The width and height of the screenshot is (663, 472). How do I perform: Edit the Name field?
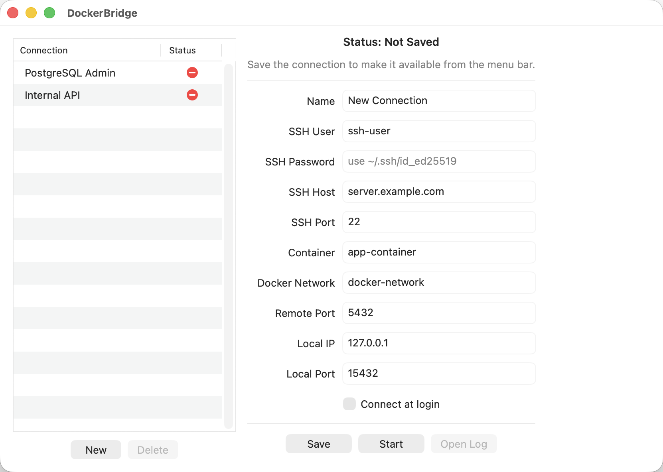[439, 101]
